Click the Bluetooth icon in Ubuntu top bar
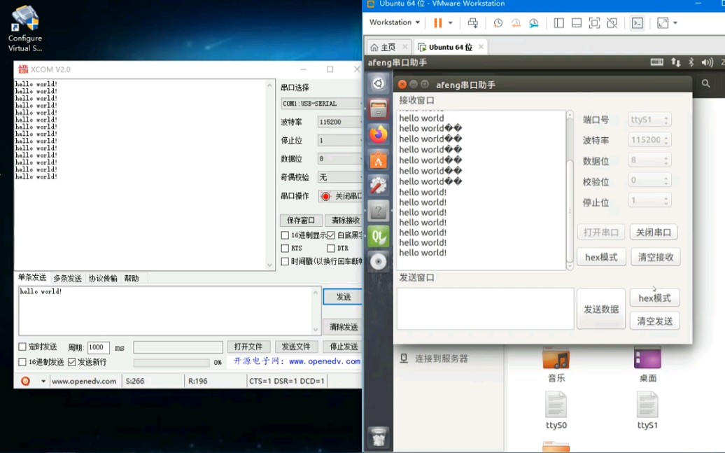The image size is (725, 453). coord(691,62)
